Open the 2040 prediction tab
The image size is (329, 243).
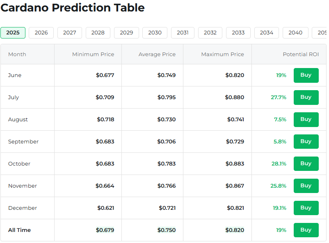[x=295, y=33]
